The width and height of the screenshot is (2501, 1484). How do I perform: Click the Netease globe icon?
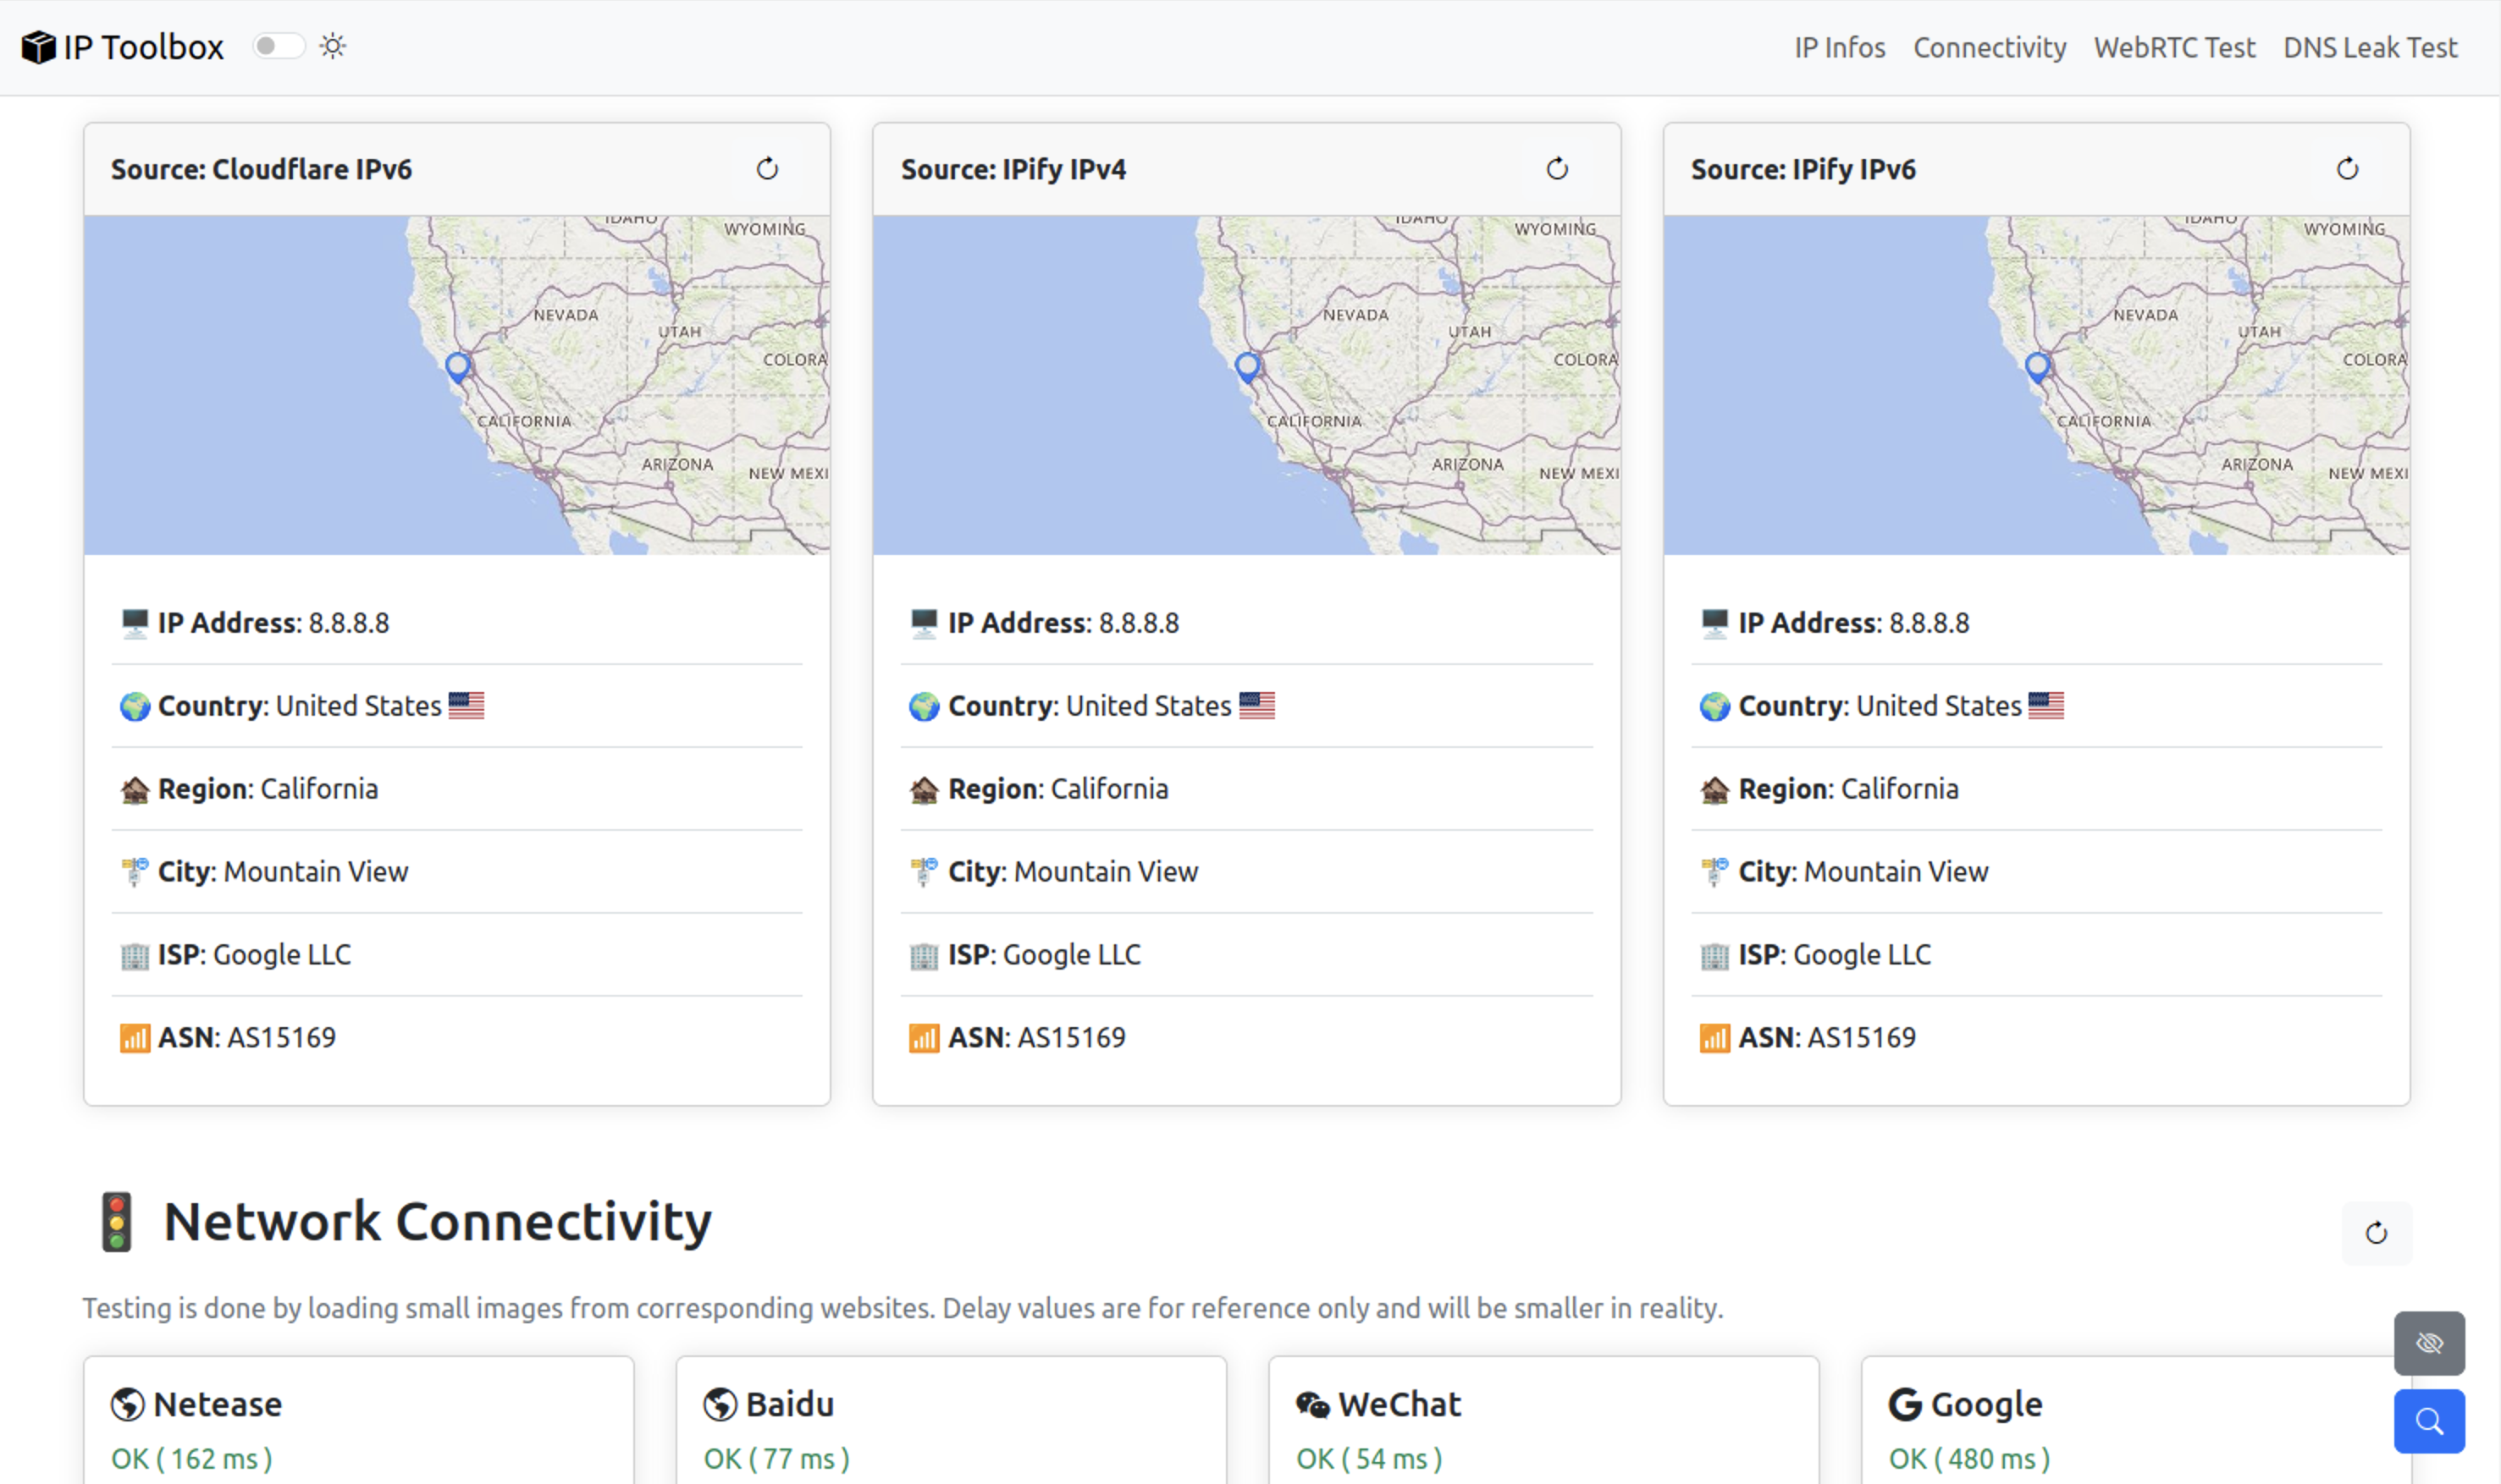(128, 1404)
